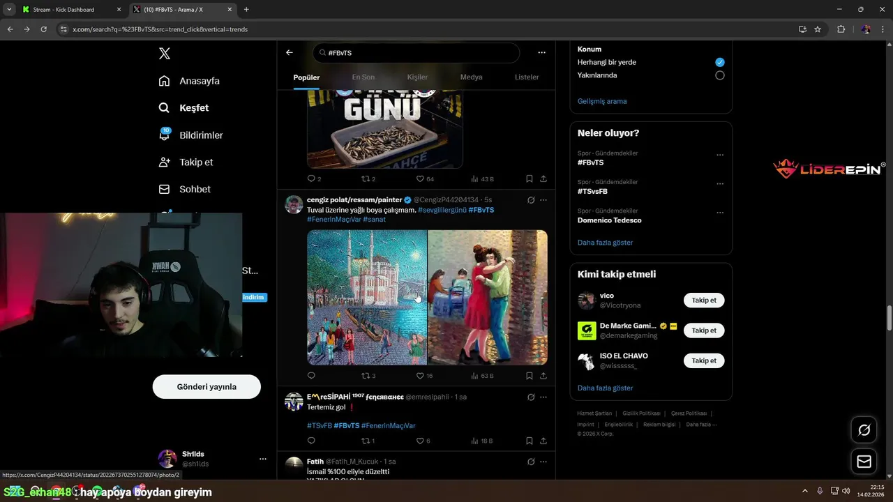The width and height of the screenshot is (893, 502).
Task: Open Gelişmiş arama link
Action: pos(602,101)
